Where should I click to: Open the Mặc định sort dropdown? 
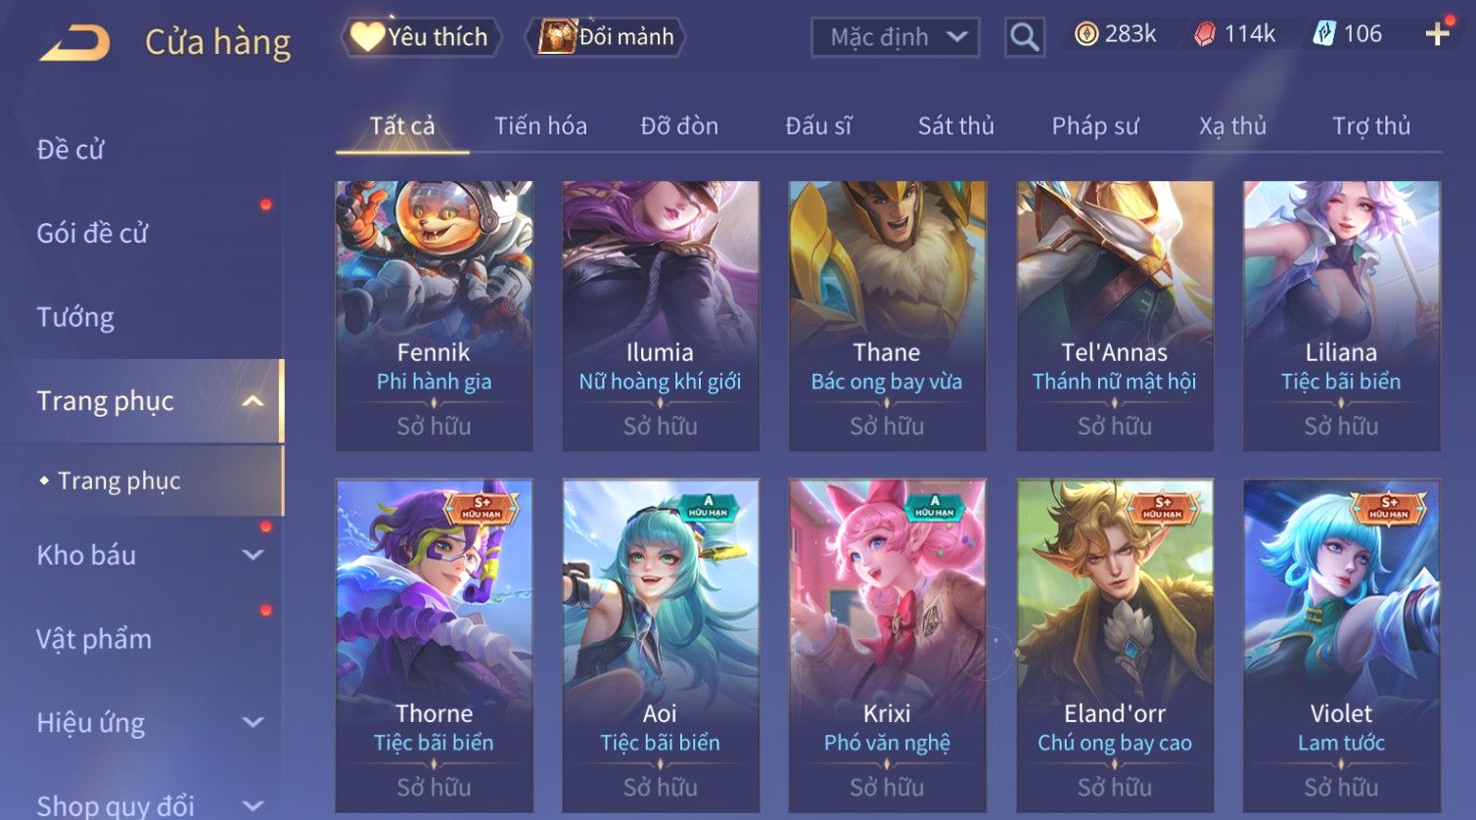coord(896,37)
